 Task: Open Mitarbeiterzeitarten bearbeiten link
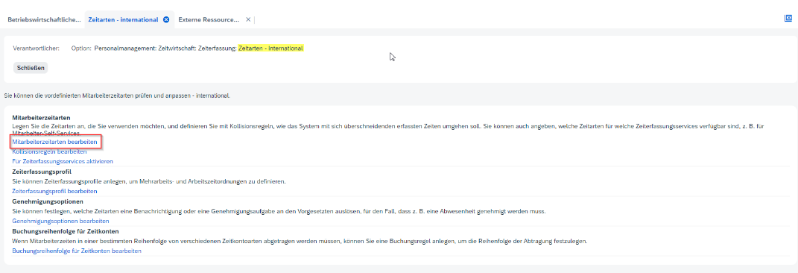[x=54, y=142]
